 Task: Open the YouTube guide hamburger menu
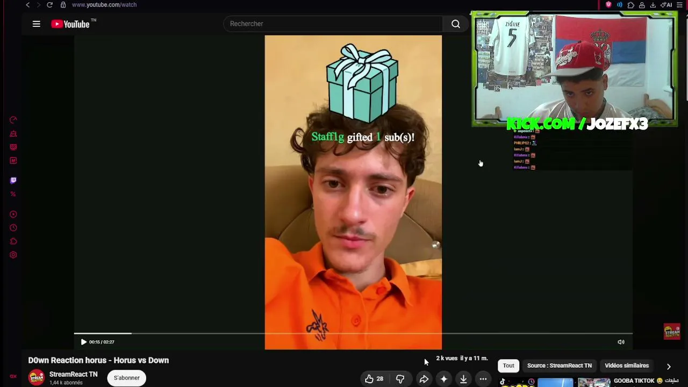pyautogui.click(x=36, y=24)
